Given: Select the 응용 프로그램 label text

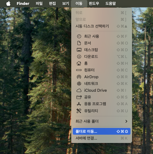Looking at the screenshot, I should 95,104.
